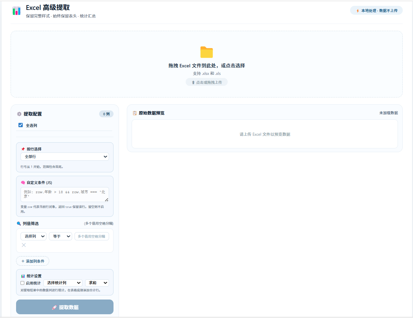Click the brain icon beside 自定义条件
This screenshot has height=318, width=413.
point(23,183)
